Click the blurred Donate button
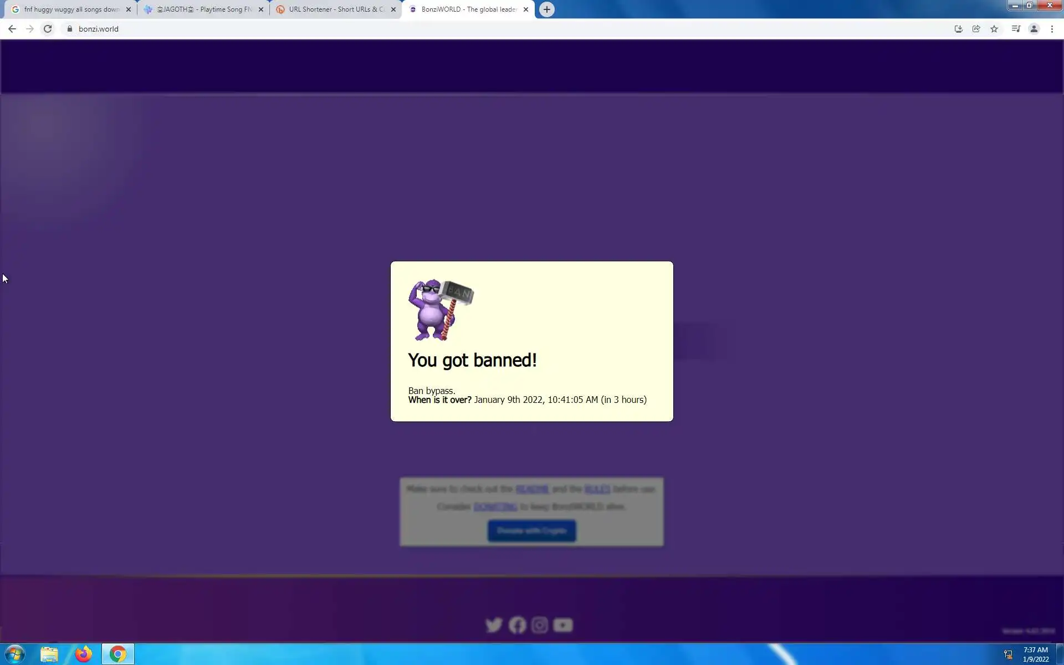 coord(531,531)
